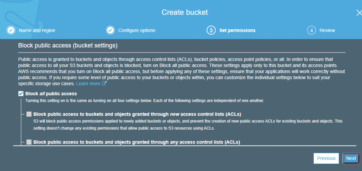The height and width of the screenshot is (171, 362).
Task: Uncheck the Block all public access checkbox
Action: click(x=21, y=94)
